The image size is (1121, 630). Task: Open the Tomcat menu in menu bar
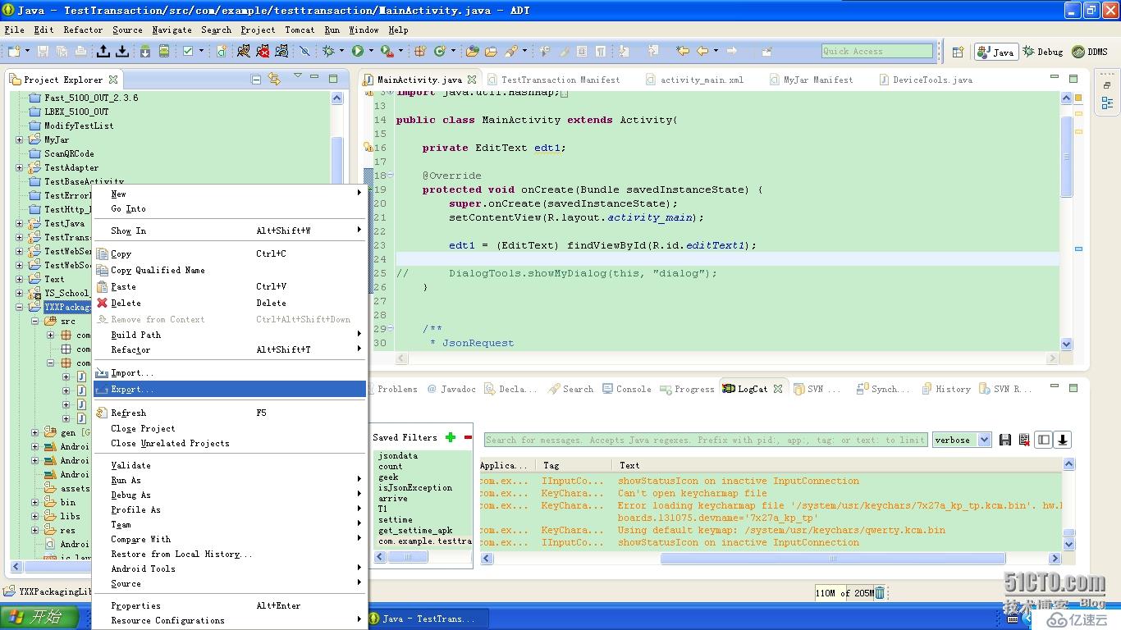(x=300, y=30)
